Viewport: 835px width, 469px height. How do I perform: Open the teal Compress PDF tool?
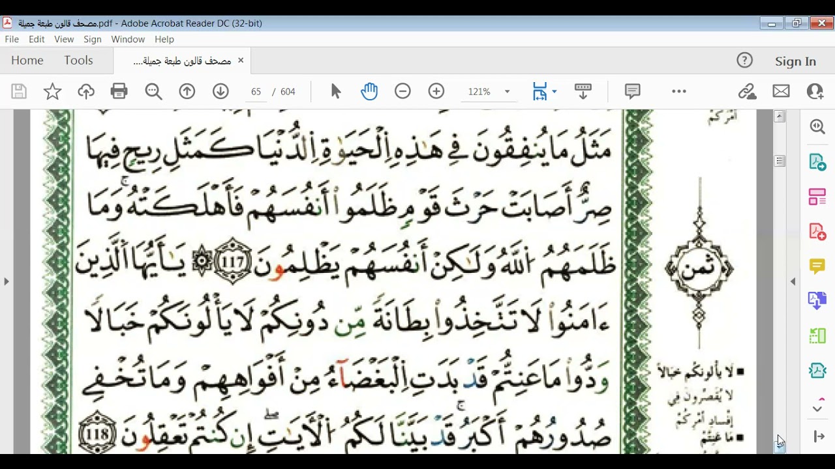(817, 371)
